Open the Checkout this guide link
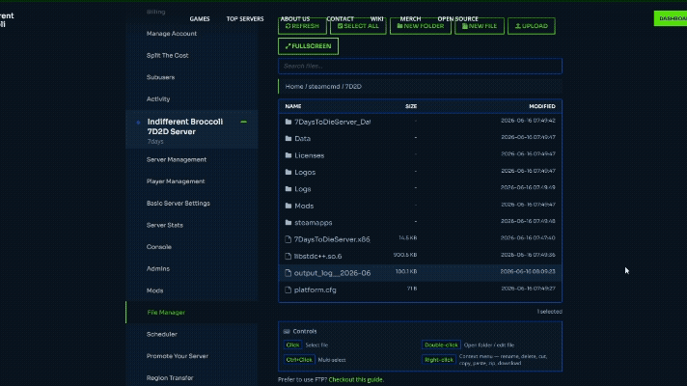The image size is (687, 386). (x=356, y=380)
